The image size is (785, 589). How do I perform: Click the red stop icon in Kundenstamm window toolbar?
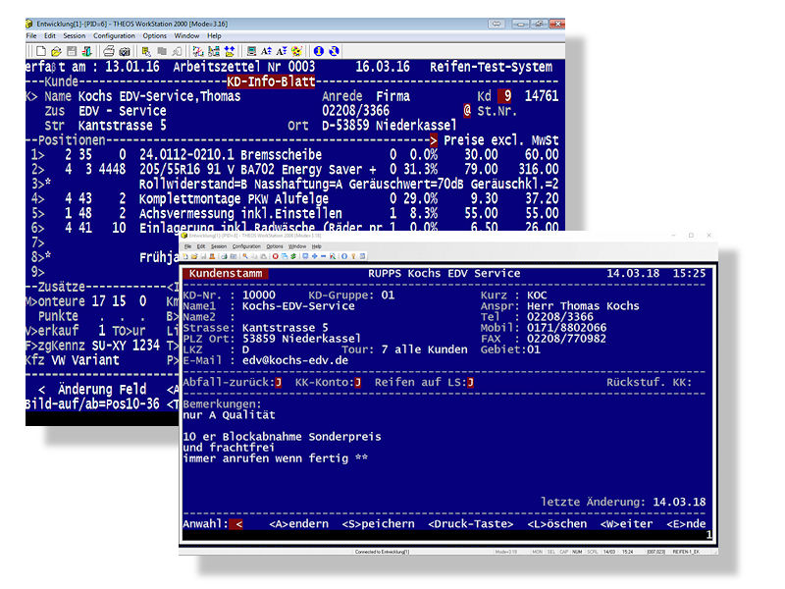pos(276,256)
